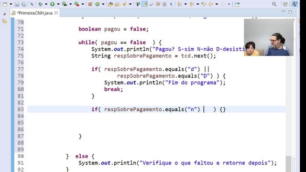This screenshot has width=306, height=172.
Task: Expand the Search toolbar dropdown arrow
Action: click(x=130, y=4)
